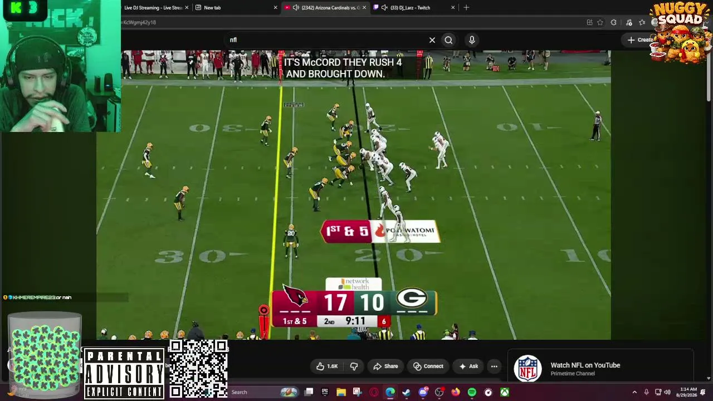
Task: Open more actions menu under the video
Action: (494, 366)
